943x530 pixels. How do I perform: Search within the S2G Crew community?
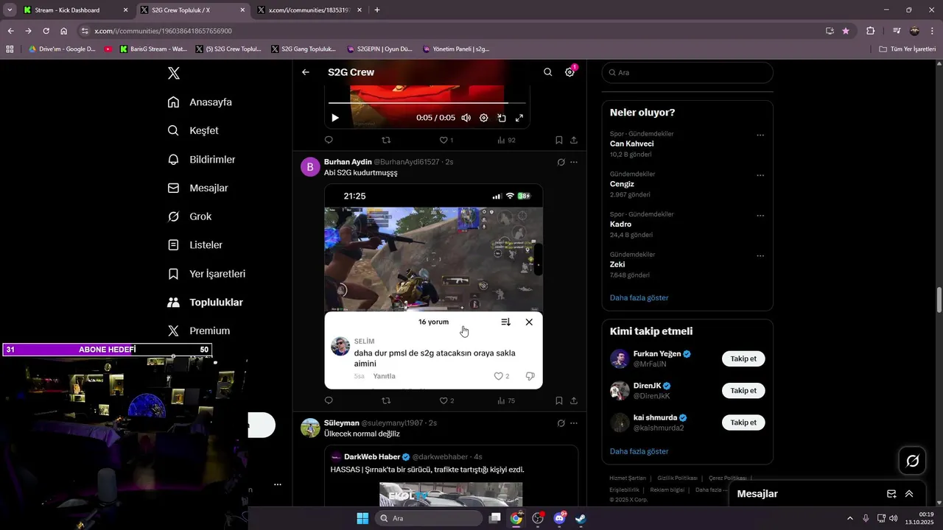click(x=547, y=72)
